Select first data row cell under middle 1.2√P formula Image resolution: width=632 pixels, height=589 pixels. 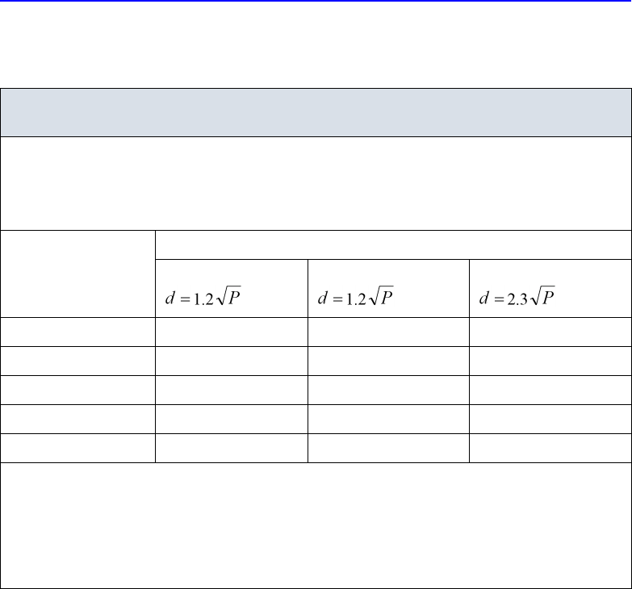(x=388, y=332)
